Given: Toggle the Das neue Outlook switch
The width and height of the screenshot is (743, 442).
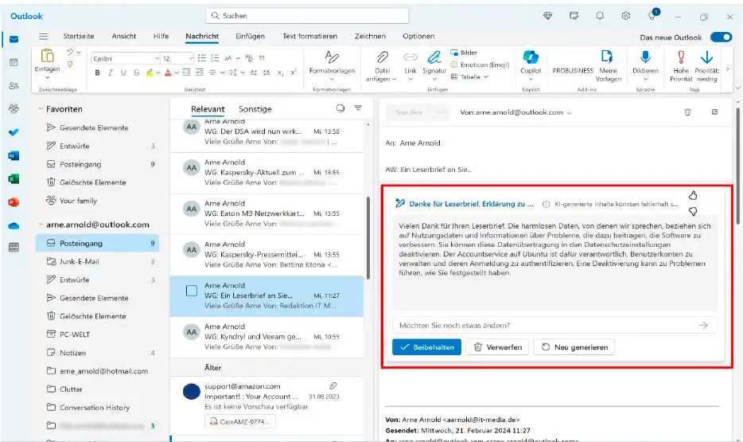Looking at the screenshot, I should [x=721, y=37].
